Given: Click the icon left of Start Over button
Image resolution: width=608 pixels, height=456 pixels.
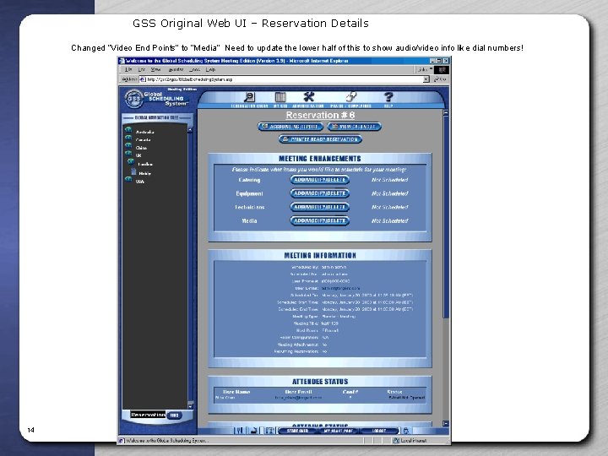Looking at the screenshot, I should tap(269, 431).
